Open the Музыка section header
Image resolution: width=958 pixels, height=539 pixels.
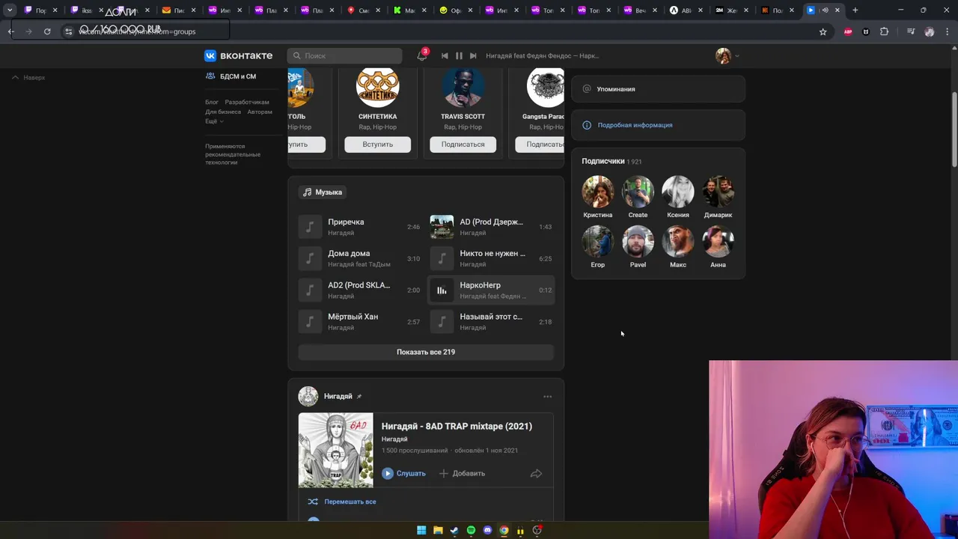[x=323, y=192]
